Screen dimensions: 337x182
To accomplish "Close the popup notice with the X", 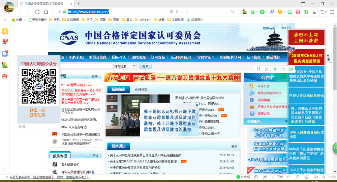I will tap(197, 105).
